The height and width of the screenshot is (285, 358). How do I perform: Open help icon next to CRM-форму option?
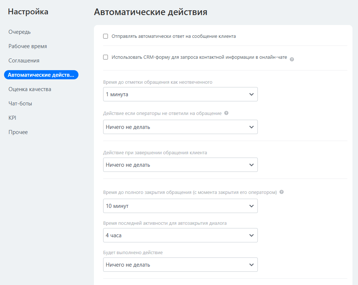click(292, 59)
